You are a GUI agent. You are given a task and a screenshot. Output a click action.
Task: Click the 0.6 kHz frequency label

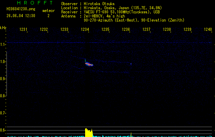pyautogui.click(x=3, y=130)
